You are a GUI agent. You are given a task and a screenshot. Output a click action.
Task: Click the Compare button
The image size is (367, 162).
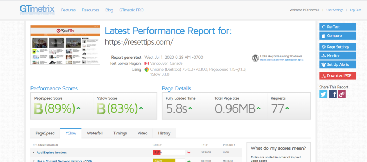[338, 36]
